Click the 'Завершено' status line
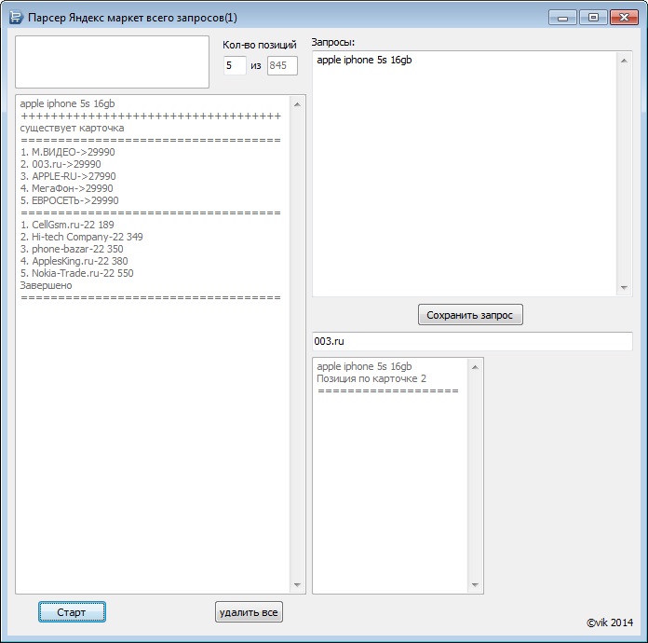 46,285
